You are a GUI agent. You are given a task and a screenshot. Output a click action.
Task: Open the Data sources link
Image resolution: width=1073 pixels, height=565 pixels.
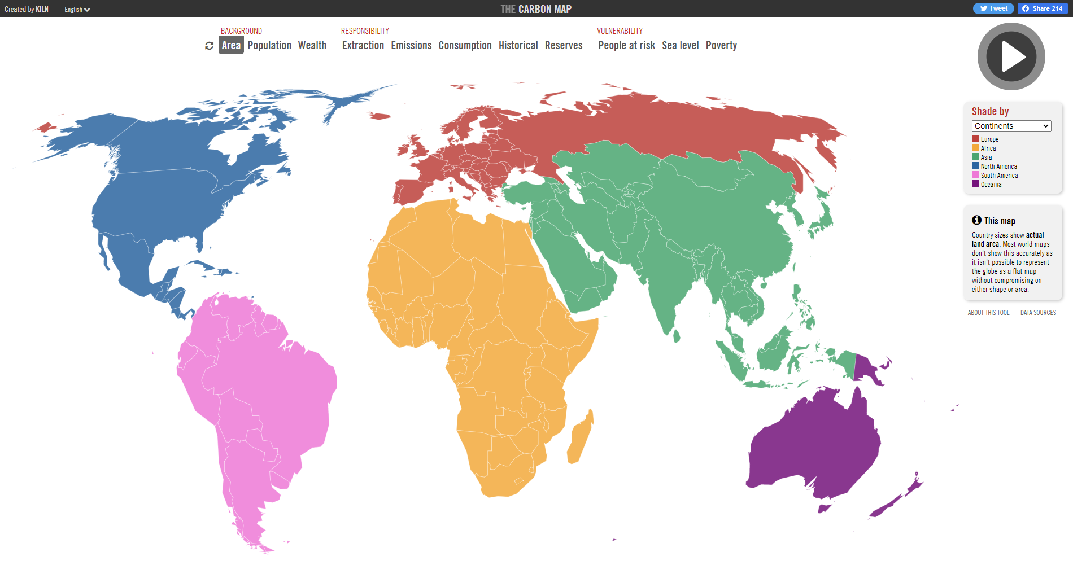click(1038, 313)
